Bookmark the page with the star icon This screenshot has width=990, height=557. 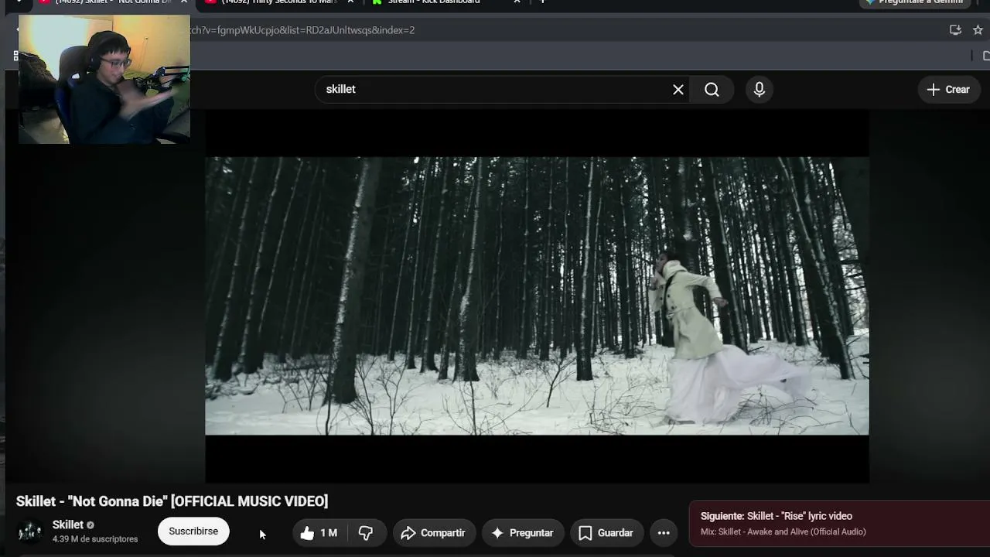click(978, 30)
